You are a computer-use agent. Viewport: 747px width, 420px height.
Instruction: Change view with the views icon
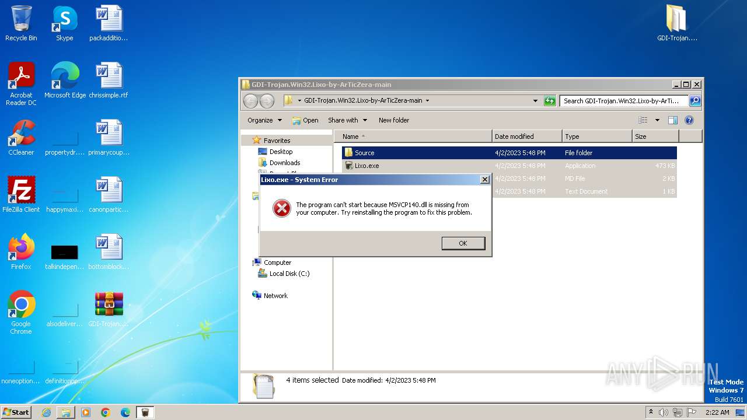click(643, 120)
